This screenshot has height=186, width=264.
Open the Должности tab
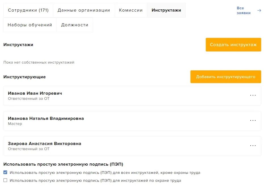pyautogui.click(x=75, y=25)
